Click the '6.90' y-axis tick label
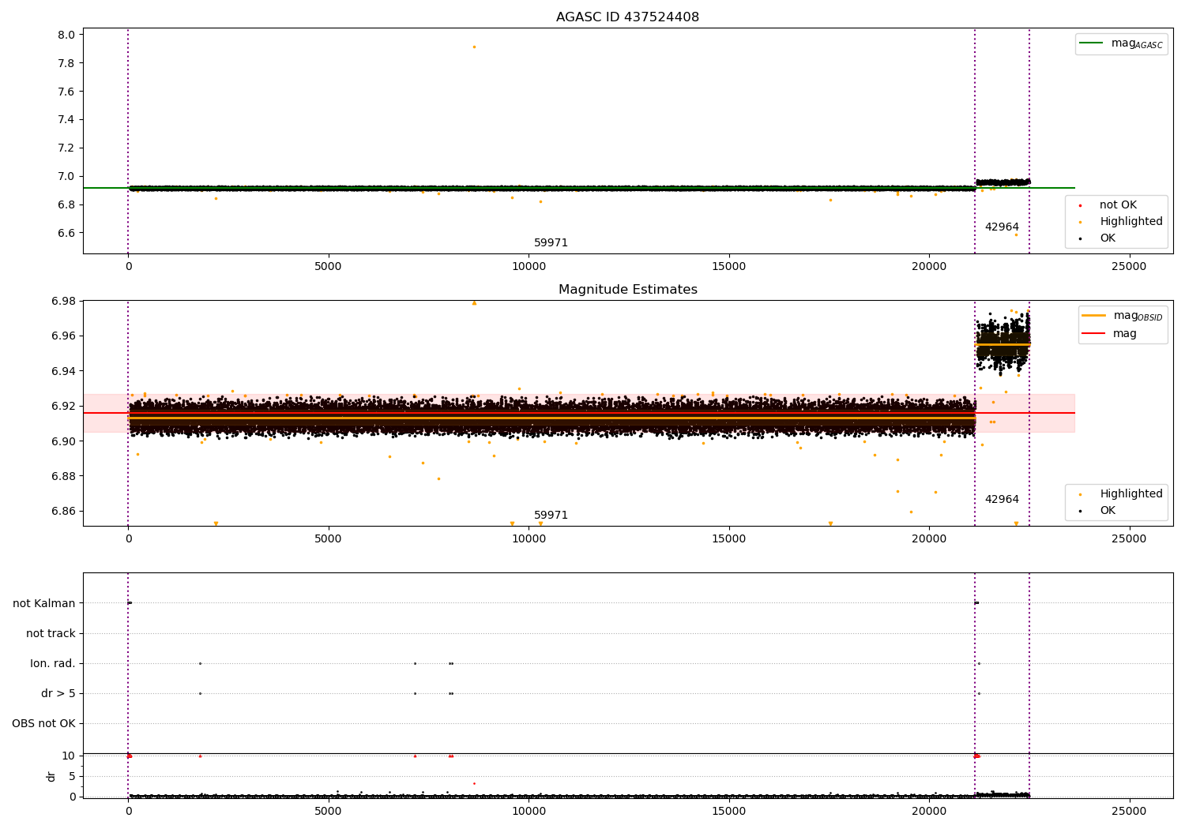Screen dimensions: 1185x829 (63, 441)
